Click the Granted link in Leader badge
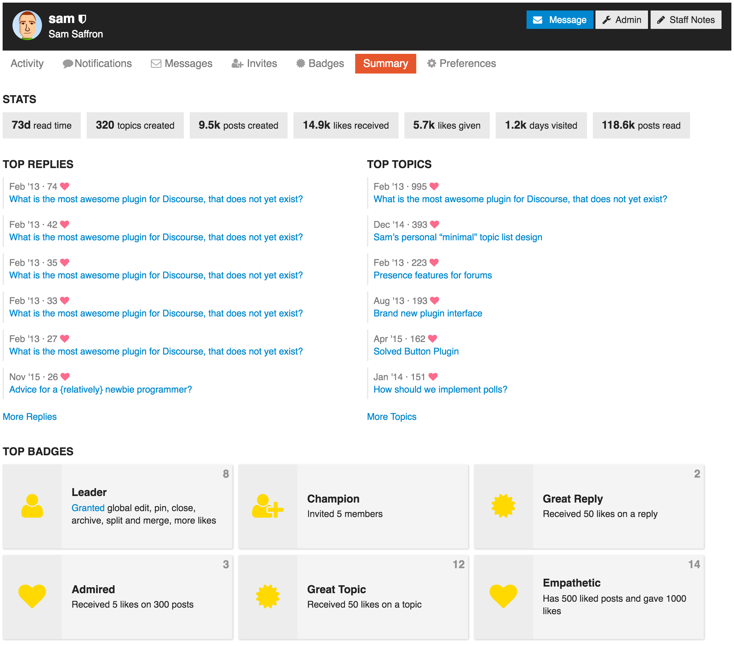 pyautogui.click(x=88, y=508)
